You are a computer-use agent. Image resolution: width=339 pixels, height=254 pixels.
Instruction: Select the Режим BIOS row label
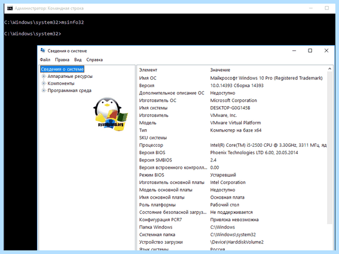[x=151, y=175]
